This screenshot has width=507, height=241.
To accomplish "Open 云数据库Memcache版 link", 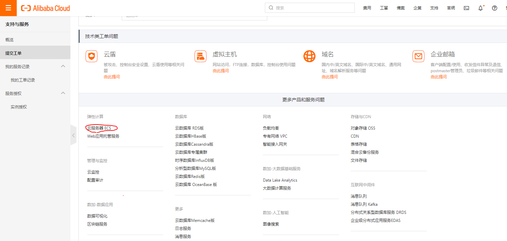I will 195,221.
